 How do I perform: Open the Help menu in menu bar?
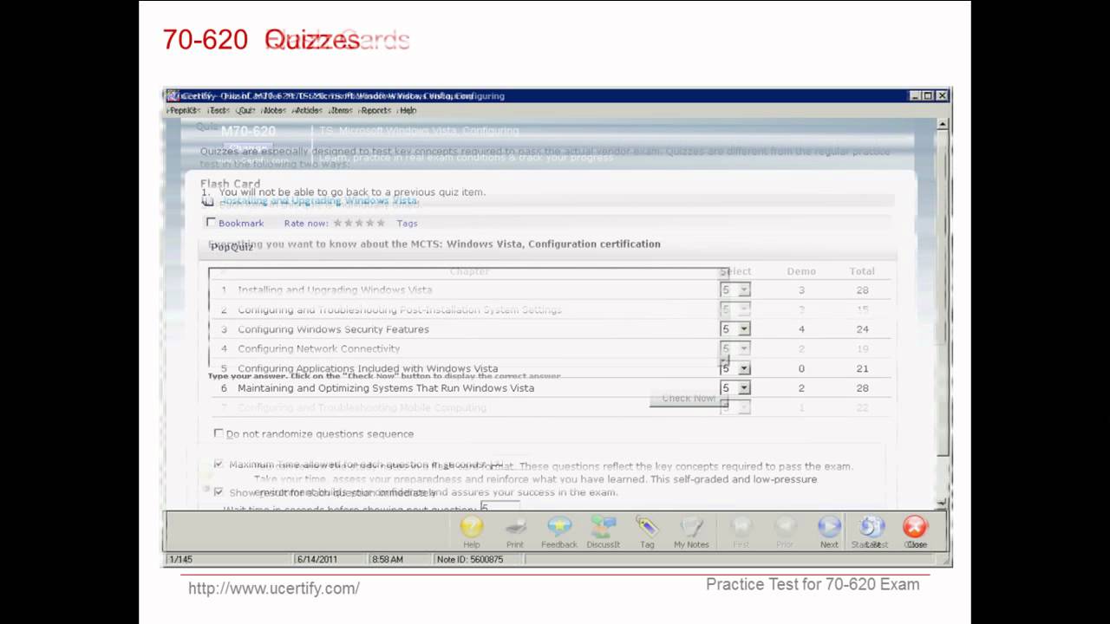point(408,111)
